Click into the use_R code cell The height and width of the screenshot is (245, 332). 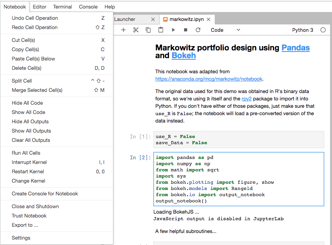240,140
